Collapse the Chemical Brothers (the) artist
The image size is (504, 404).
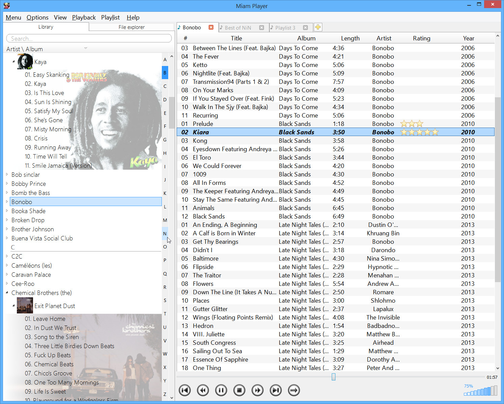coord(7,293)
